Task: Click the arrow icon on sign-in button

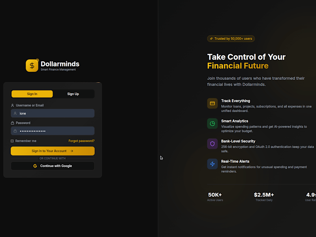Action: click(x=72, y=151)
